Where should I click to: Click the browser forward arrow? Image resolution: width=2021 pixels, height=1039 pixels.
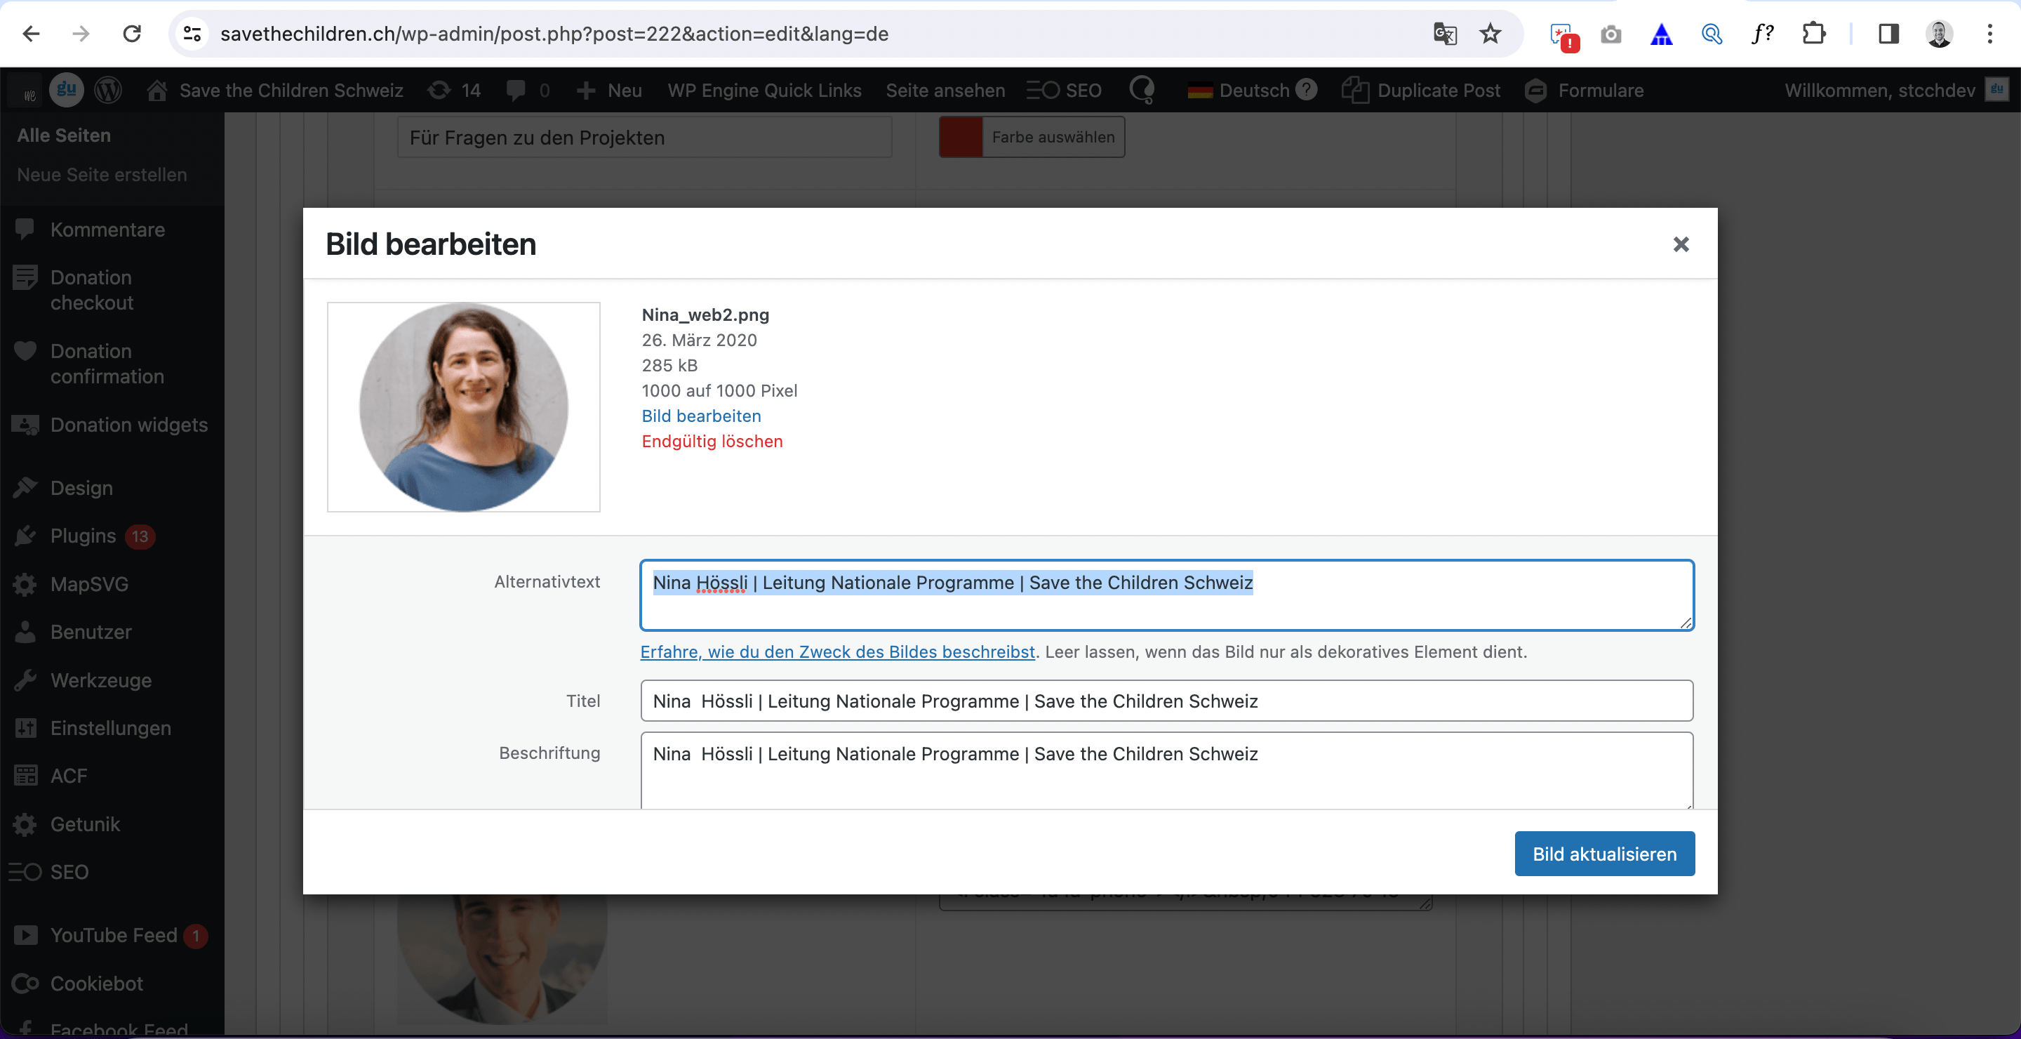[x=81, y=34]
